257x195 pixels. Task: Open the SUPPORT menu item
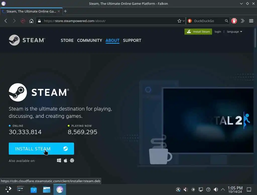(x=132, y=40)
